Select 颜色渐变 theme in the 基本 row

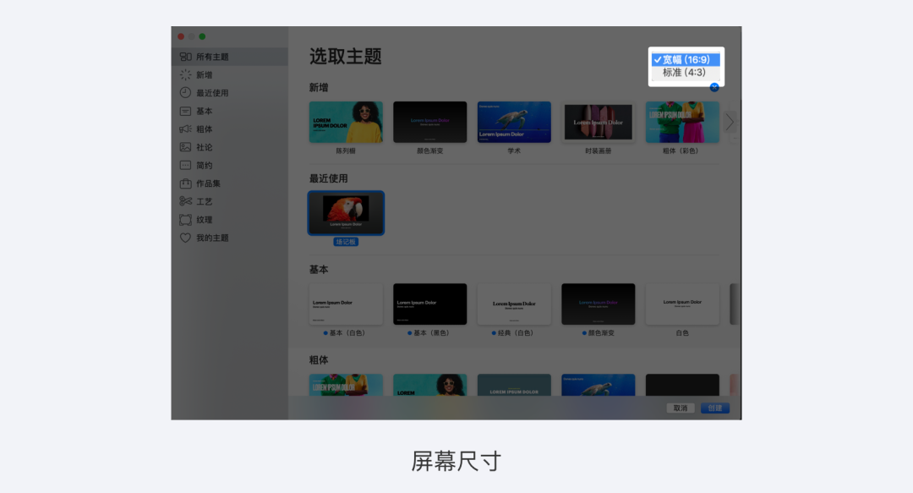point(598,304)
